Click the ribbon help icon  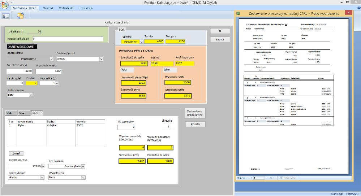pos(359,8)
